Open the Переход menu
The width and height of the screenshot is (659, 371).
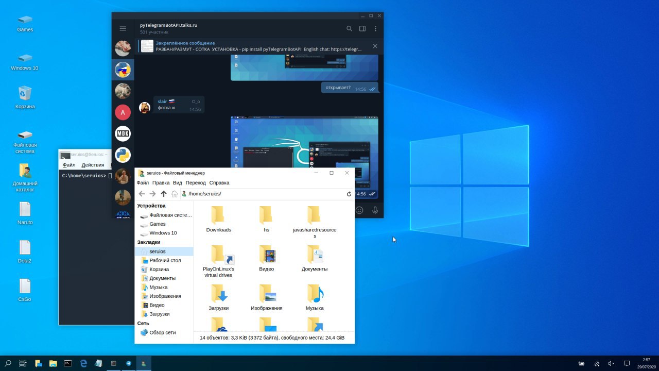click(x=196, y=182)
